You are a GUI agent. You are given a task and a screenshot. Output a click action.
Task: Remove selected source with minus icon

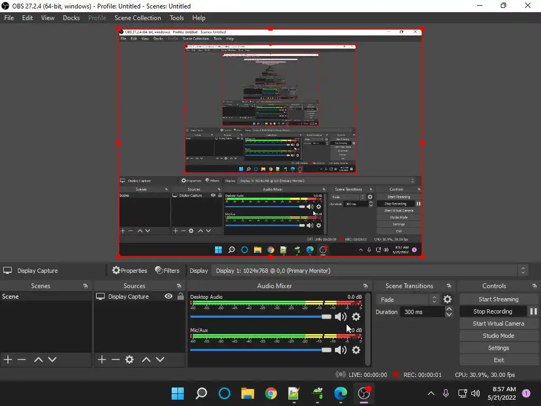coord(116,359)
